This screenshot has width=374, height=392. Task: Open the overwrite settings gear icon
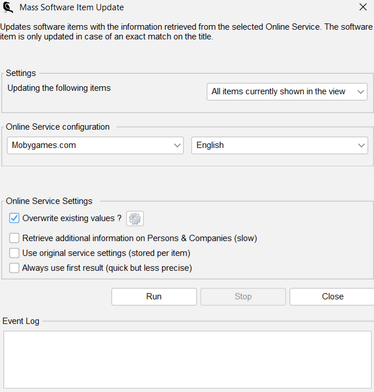(135, 218)
